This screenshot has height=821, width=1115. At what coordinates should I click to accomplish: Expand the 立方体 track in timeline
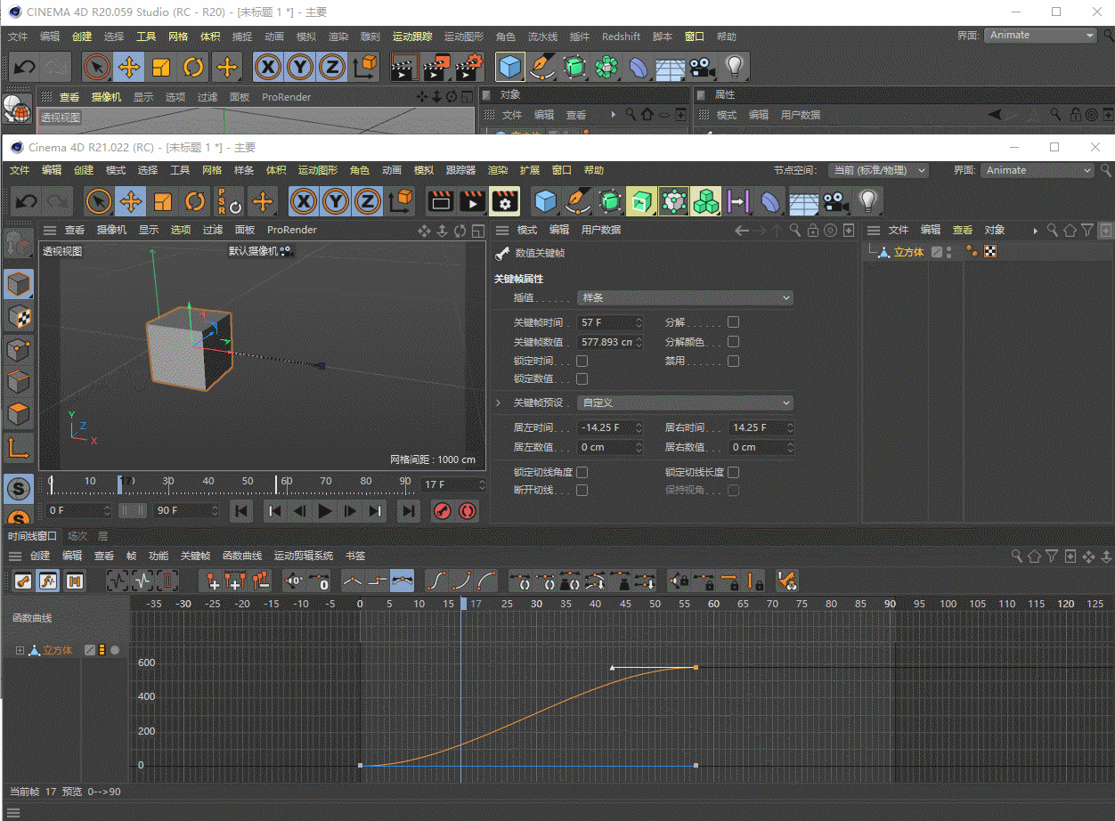[x=20, y=651]
